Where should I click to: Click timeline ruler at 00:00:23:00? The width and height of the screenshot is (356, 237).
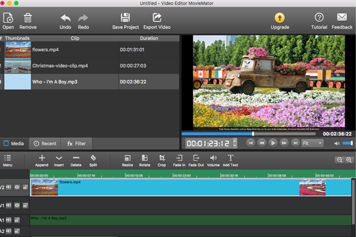point(182,175)
